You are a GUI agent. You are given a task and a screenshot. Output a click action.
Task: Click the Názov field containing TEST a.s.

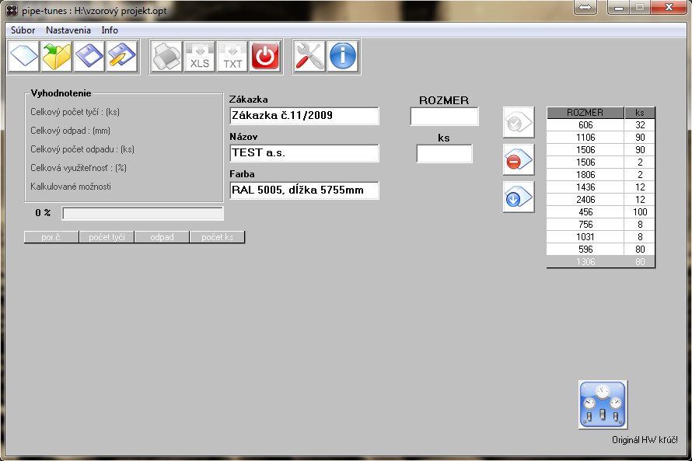tap(304, 153)
